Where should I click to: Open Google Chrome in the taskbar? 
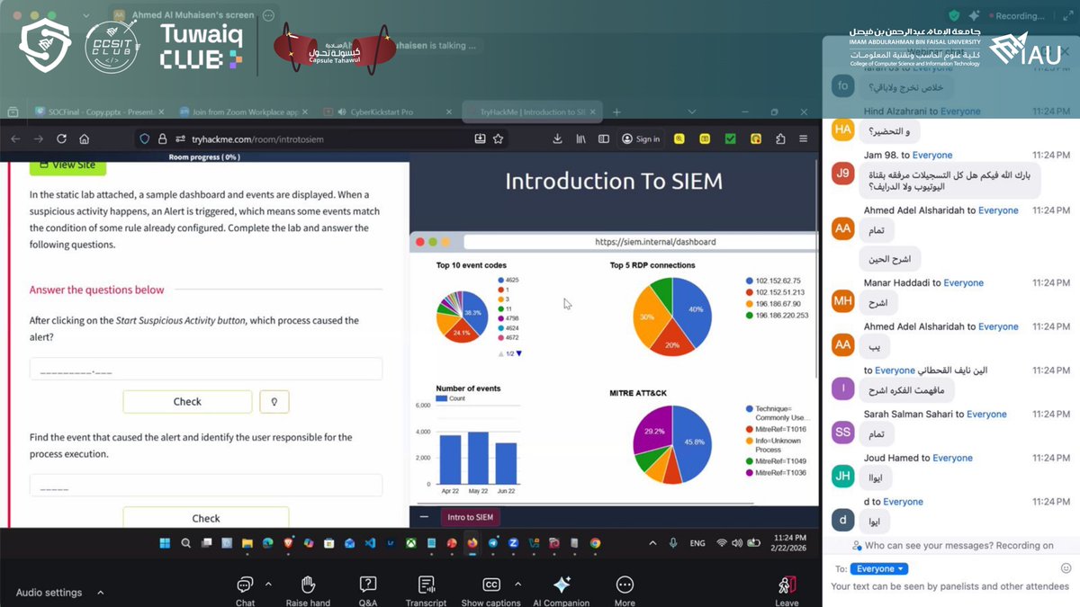[596, 543]
